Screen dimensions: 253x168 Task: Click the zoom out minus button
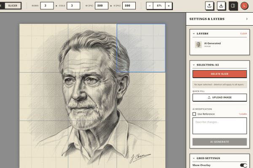pyautogui.click(x=151, y=6)
